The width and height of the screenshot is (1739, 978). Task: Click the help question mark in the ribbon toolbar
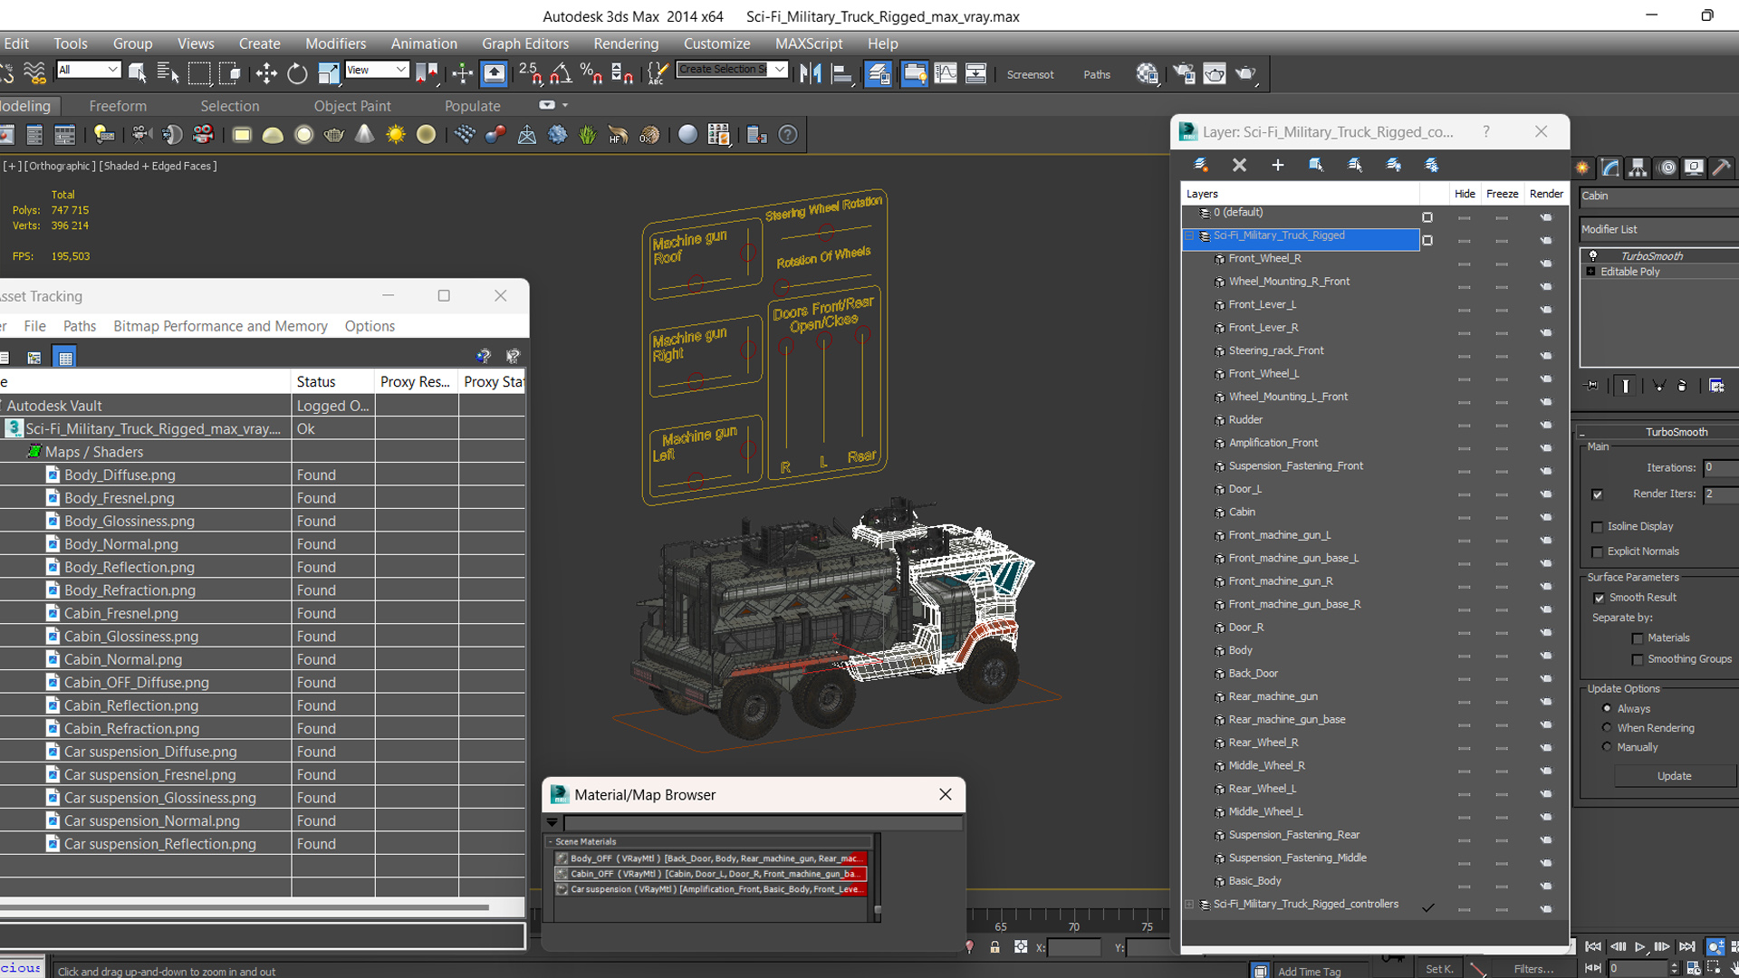(x=789, y=135)
